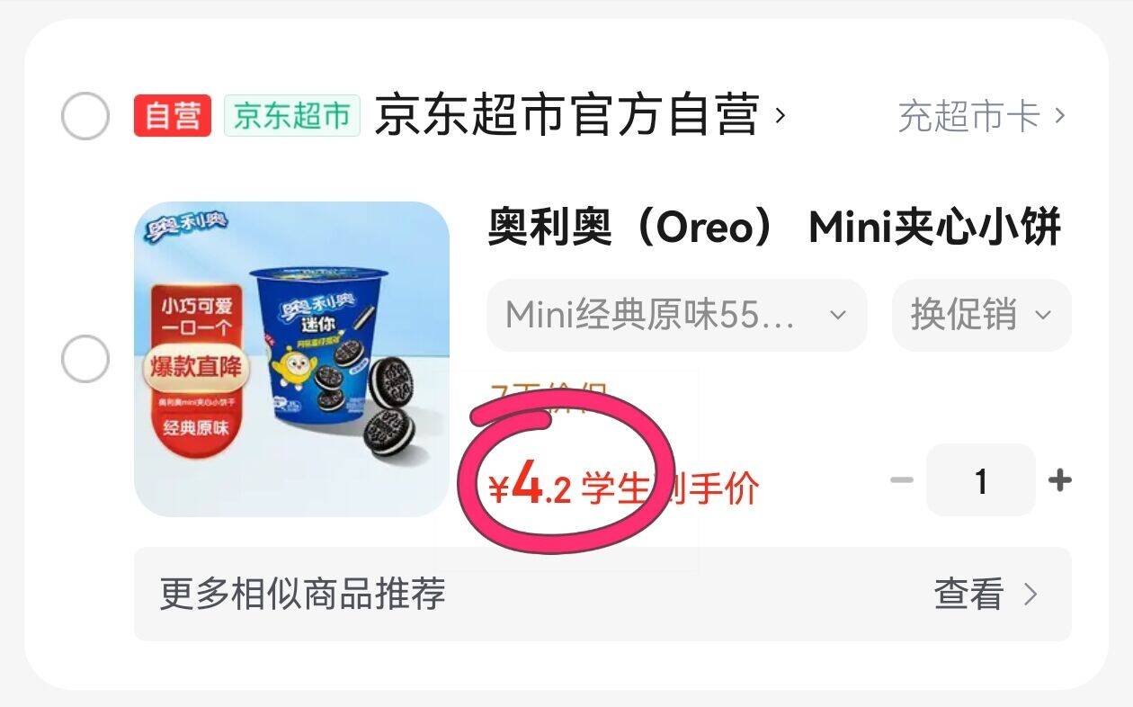This screenshot has height=707, width=1133.
Task: Increase quantity with plus icon
Action: (1060, 480)
